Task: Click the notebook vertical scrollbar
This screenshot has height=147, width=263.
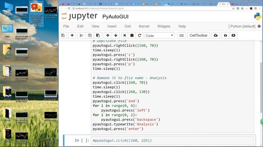Action: 261,87
